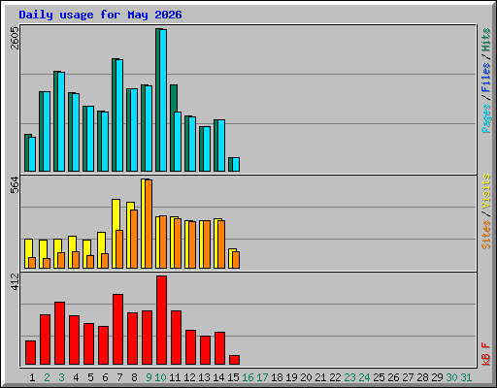The width and height of the screenshot is (497, 388).
Task: Click day label 28 on the x-axis
Action: 422,377
